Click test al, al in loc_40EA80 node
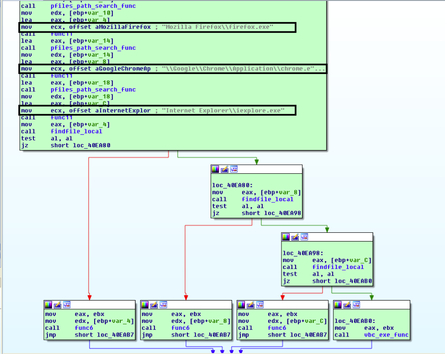Screen dimensions: 445x354 pos(238,206)
